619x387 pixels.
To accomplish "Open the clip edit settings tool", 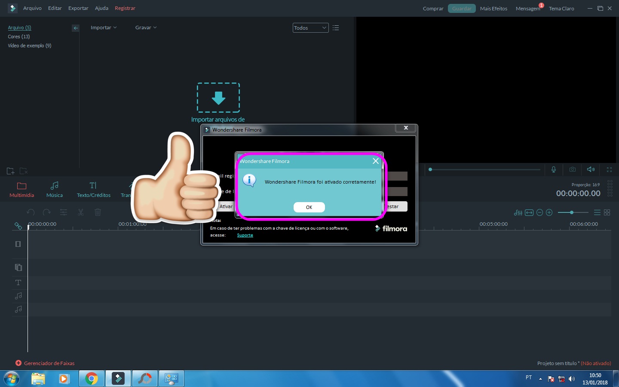I will (64, 212).
